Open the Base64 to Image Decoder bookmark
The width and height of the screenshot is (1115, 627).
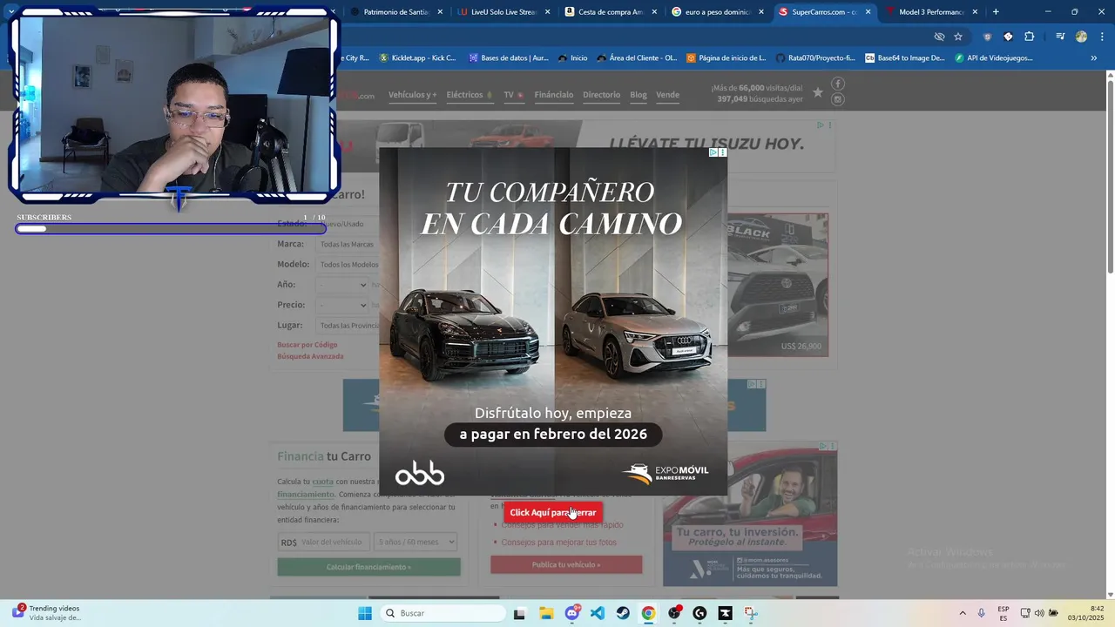coord(904,58)
